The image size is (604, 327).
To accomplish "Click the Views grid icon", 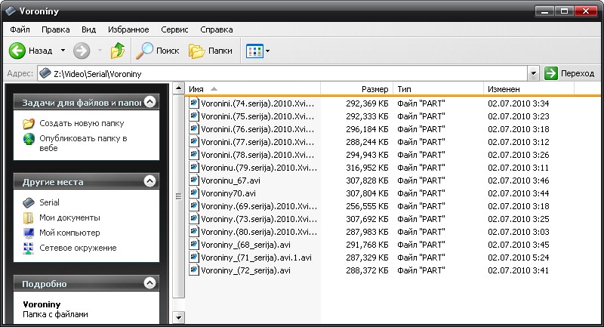I will tap(254, 51).
